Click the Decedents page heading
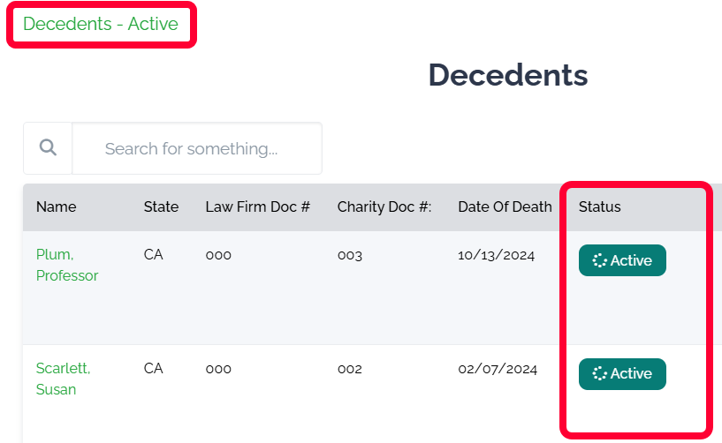This screenshot has width=722, height=443. click(508, 76)
